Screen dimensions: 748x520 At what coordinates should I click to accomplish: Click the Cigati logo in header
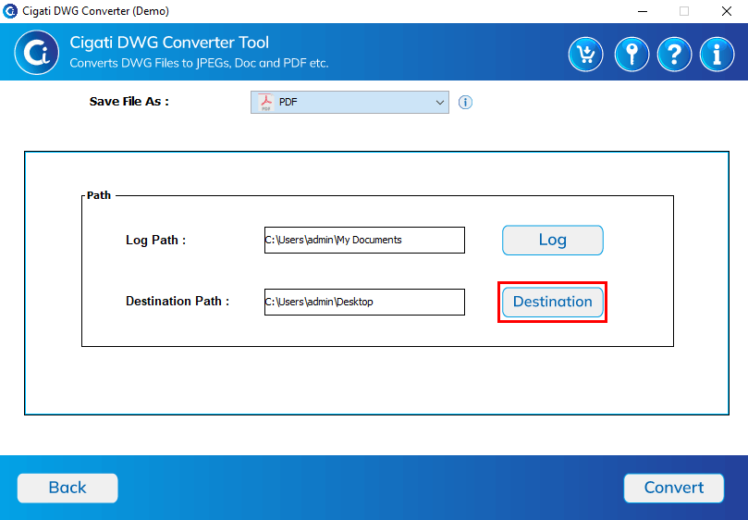point(37,53)
